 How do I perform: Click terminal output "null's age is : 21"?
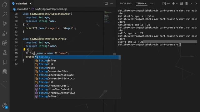130,33
